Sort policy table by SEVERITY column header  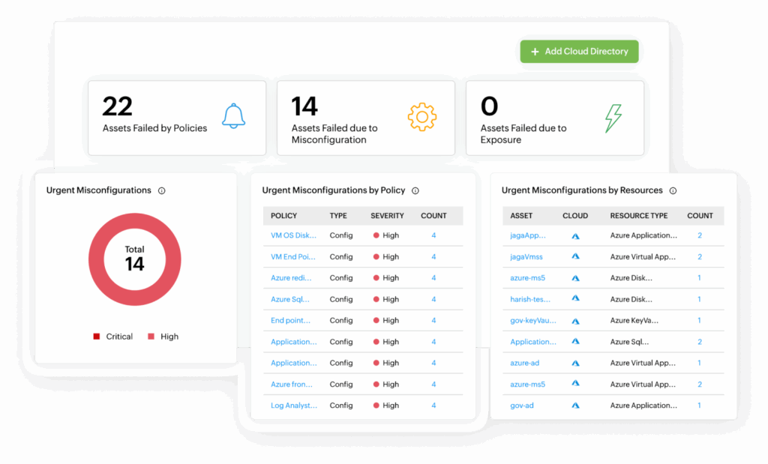[387, 216]
